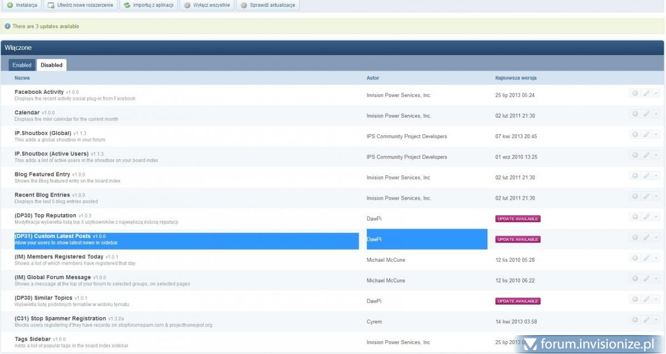Screen dimensions: 666x354
Task: Select the Tags Sidebar hook name
Action: pyautogui.click(x=33, y=339)
